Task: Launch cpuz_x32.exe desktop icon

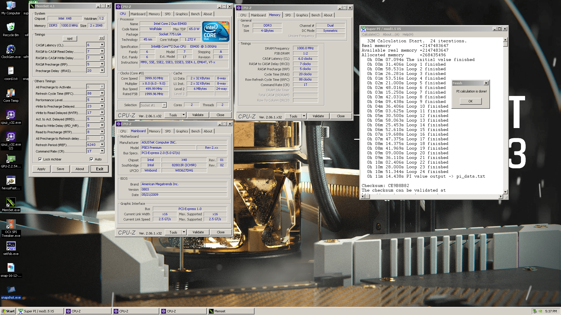Action: pos(11,117)
